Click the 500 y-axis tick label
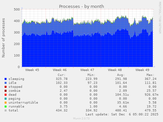 [x=17, y=10]
